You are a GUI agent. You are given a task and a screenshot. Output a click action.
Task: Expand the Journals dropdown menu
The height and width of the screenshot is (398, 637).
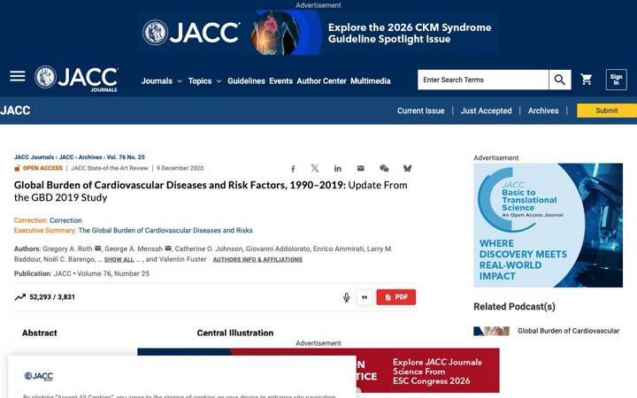click(162, 80)
